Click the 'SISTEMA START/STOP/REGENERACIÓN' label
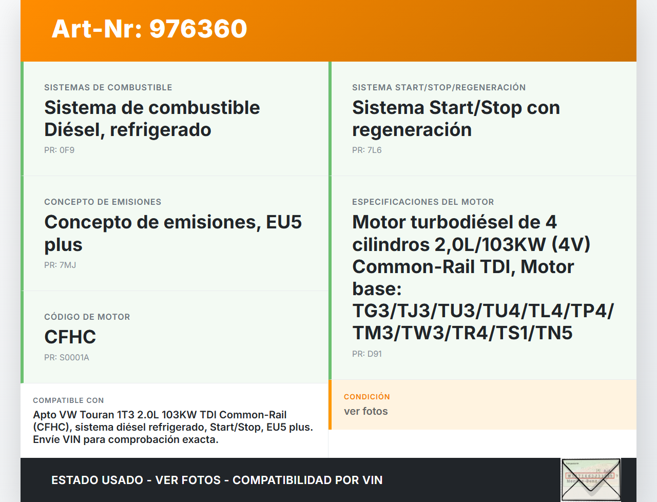Viewport: 657px width, 502px height. (x=439, y=88)
